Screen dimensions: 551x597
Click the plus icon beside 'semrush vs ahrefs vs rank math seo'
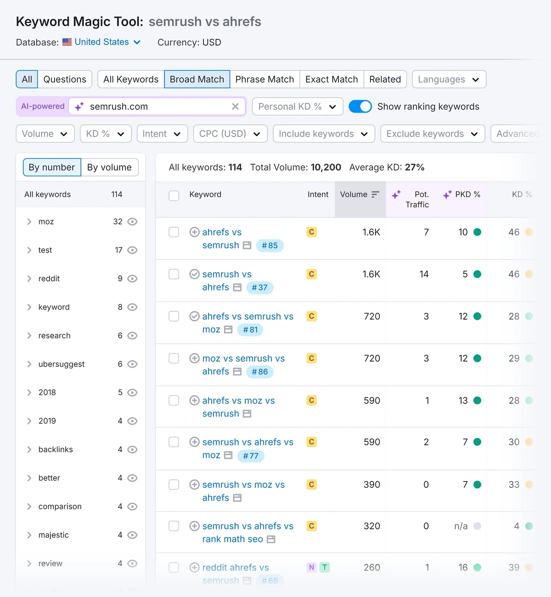(x=194, y=526)
